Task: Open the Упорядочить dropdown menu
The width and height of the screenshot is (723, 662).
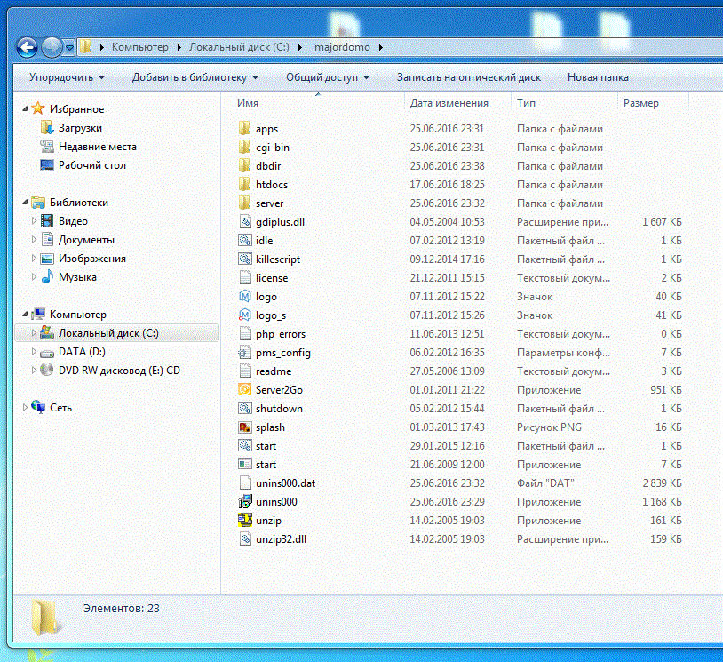Action: tap(67, 77)
